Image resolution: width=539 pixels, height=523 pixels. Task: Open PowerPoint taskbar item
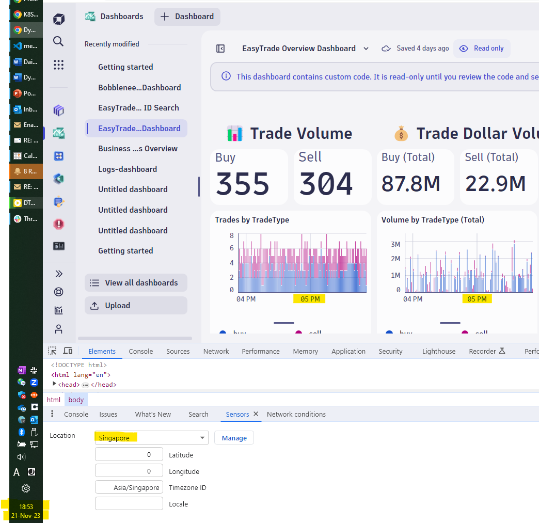26,93
